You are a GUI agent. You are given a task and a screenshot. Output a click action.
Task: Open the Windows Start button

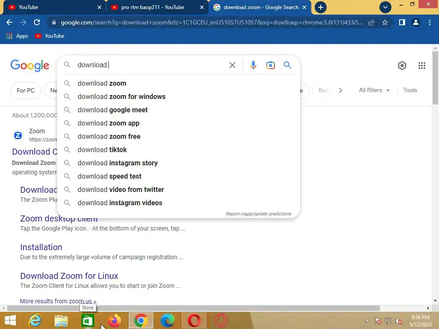10,320
